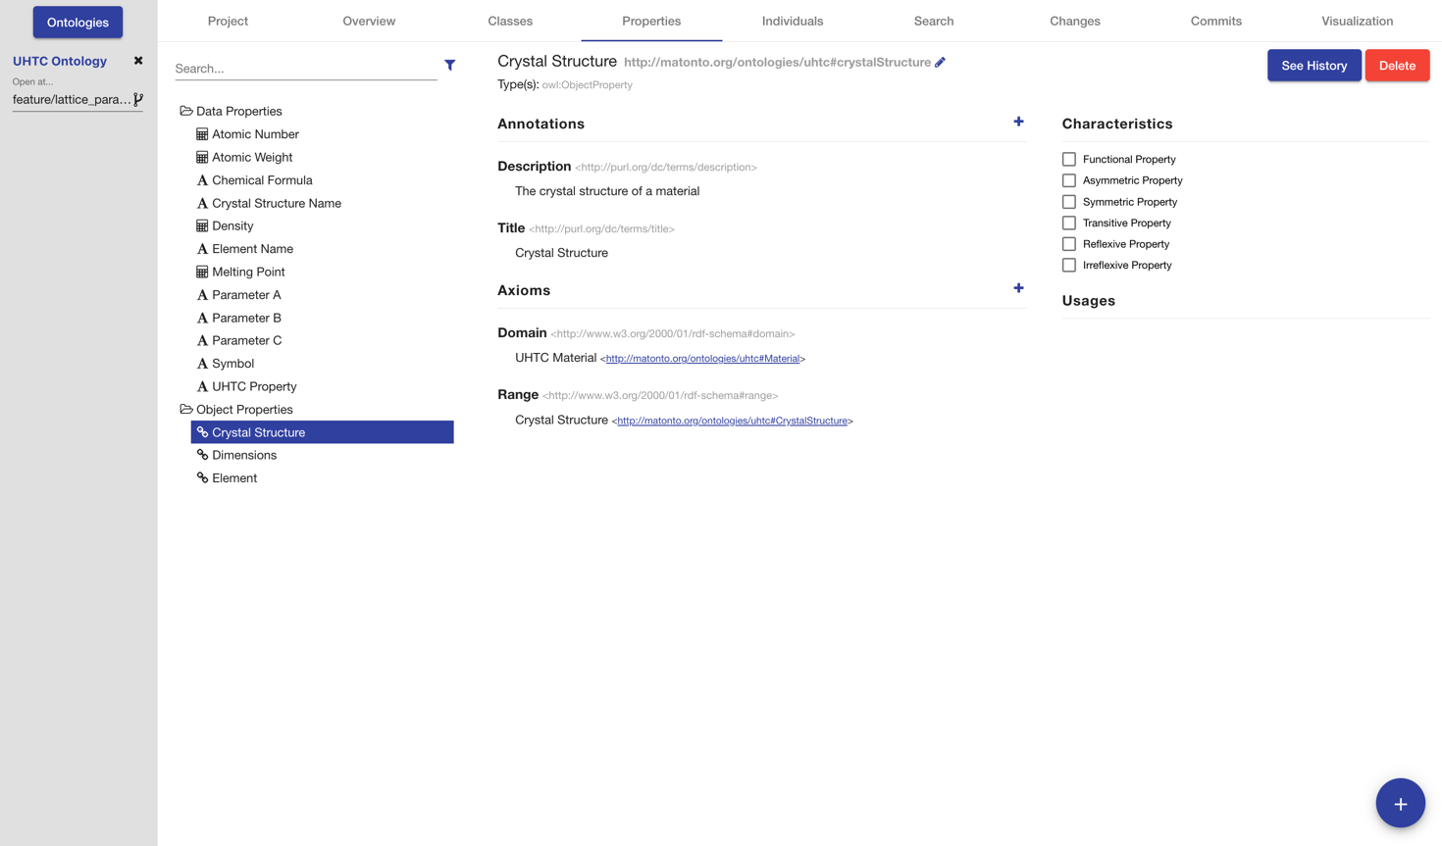Open the Visualization tab

coord(1357,21)
